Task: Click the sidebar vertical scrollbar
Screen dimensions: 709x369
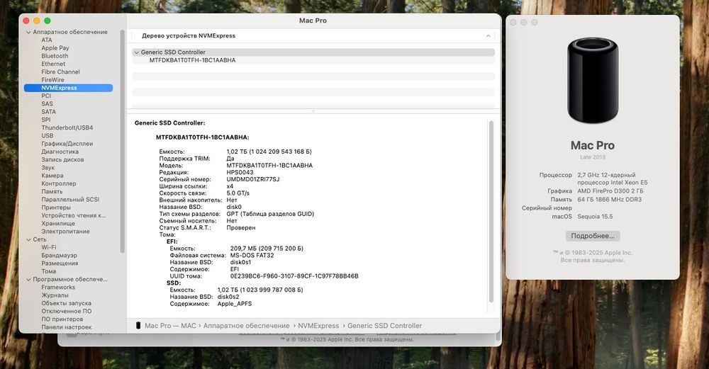Action: coord(122,142)
